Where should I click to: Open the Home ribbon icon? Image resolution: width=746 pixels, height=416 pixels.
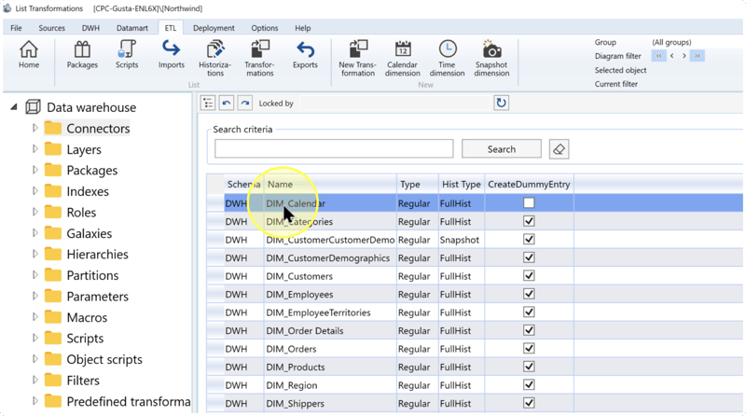tap(29, 55)
